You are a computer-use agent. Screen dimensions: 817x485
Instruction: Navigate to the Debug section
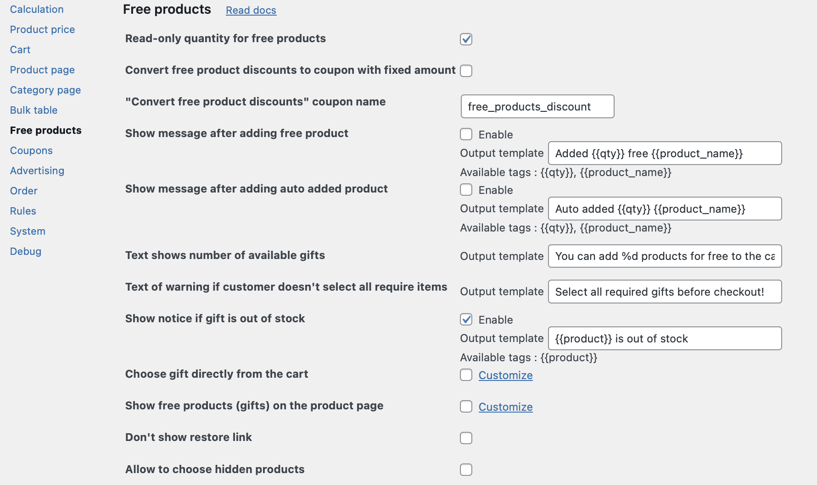coord(26,251)
